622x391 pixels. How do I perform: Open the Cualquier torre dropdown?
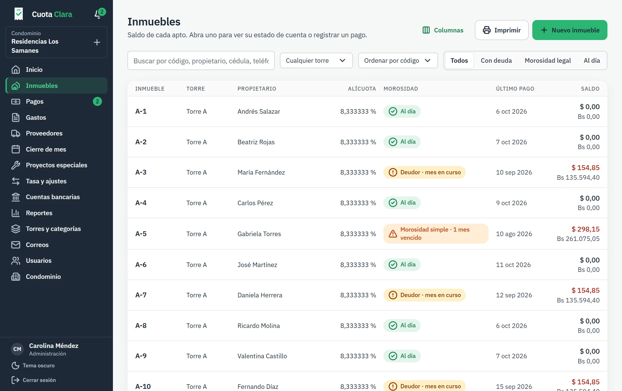[316, 61]
